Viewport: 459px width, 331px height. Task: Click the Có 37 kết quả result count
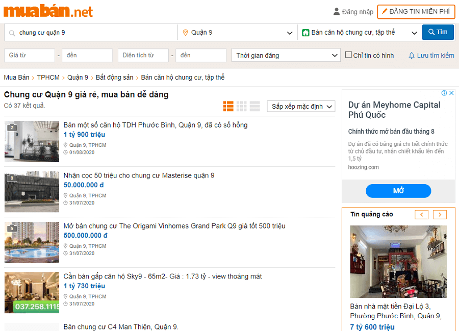pyautogui.click(x=24, y=106)
